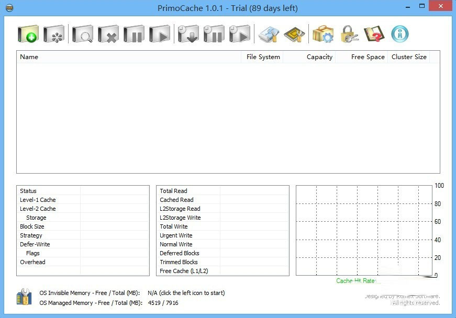
Task: Click the scheduled resume clock-play icon
Action: pos(239,34)
